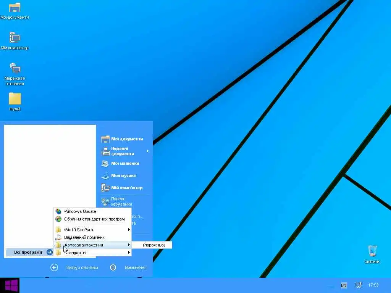Screen dimensions: 391x293
Task: Open Моя музика text in Start menu
Action: [123, 175]
